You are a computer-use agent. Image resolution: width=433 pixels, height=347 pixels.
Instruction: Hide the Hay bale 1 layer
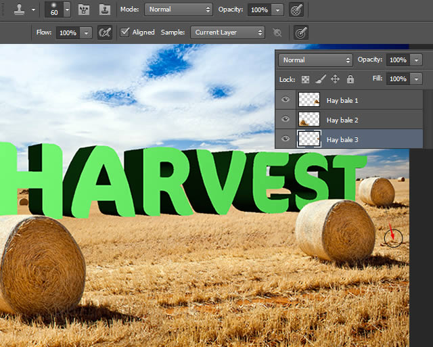coord(286,99)
